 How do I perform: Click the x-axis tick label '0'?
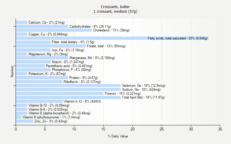click(16, 129)
